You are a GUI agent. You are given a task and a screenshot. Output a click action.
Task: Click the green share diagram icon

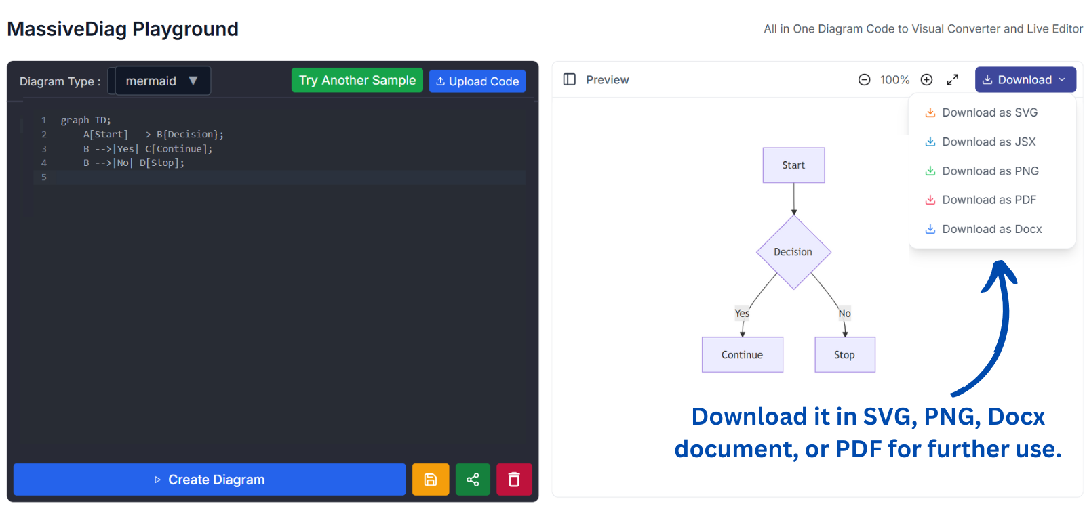coord(473,480)
